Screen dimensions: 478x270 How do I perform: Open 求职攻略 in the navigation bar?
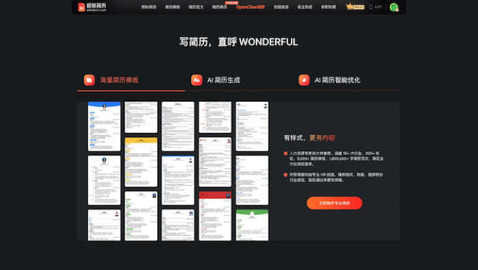click(x=328, y=7)
